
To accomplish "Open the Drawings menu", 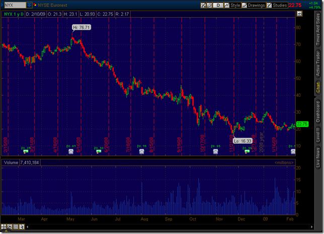I will point(254,5).
